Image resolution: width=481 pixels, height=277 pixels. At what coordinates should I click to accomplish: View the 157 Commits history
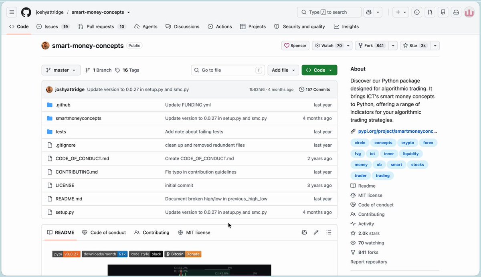click(x=315, y=89)
